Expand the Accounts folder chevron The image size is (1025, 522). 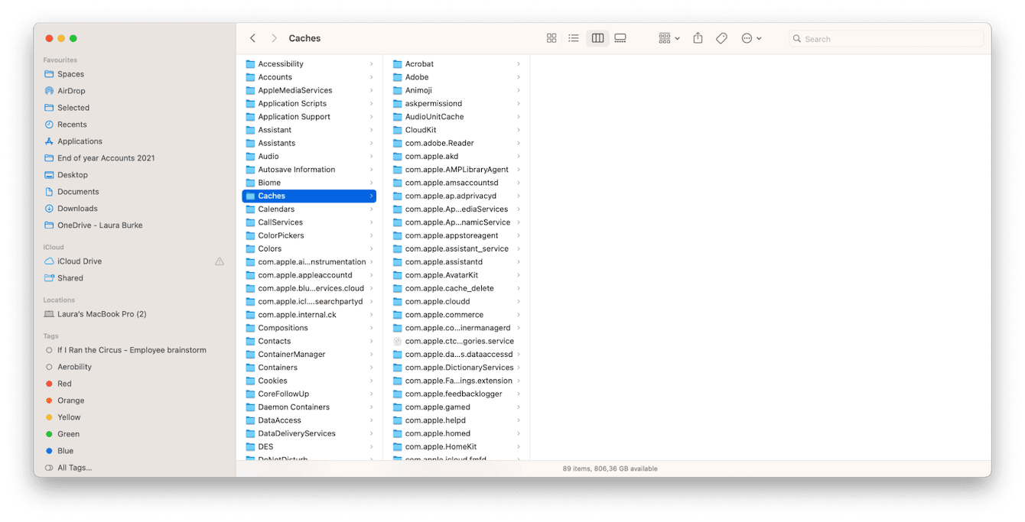pos(372,76)
